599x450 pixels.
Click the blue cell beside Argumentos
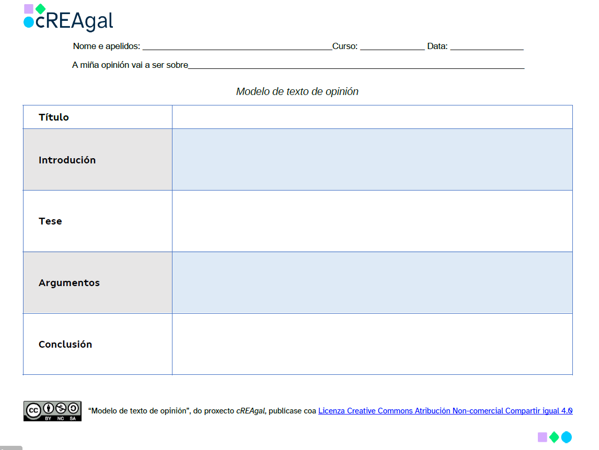[372, 283]
